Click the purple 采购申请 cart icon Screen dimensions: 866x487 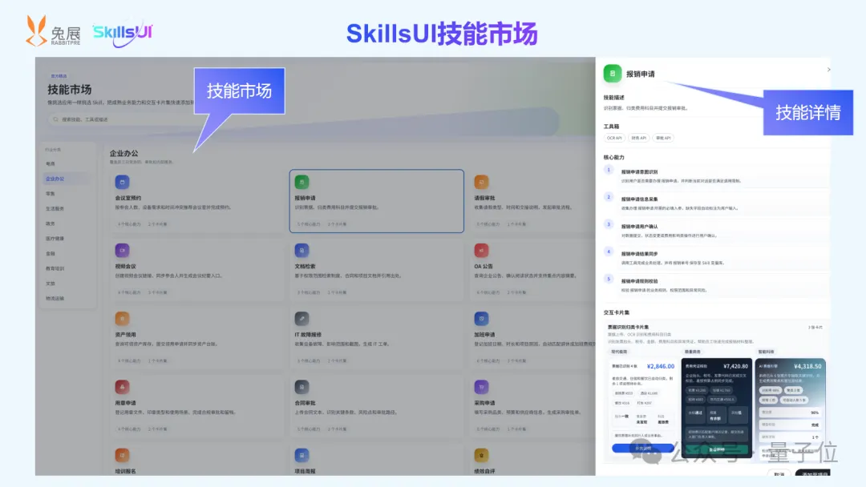tap(481, 387)
